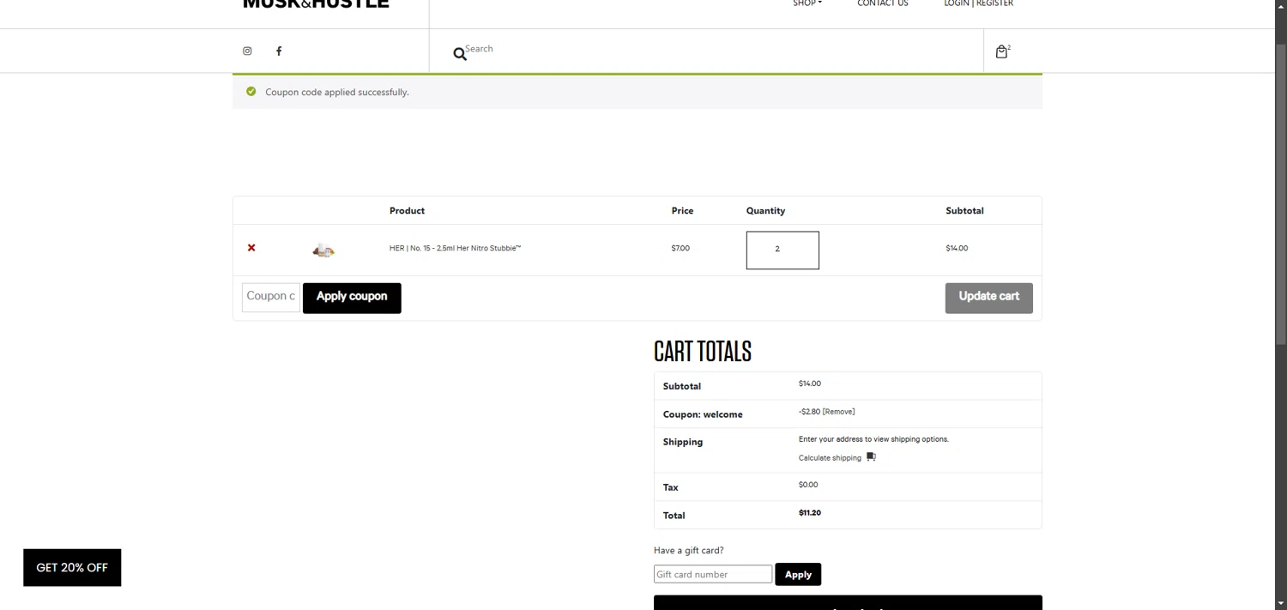Screen dimensions: 1287x610
Task: Click the CART TOTALS heading
Action: 703,351
